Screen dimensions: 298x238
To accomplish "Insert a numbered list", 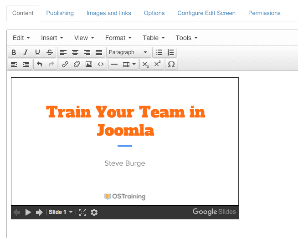I will 170,52.
